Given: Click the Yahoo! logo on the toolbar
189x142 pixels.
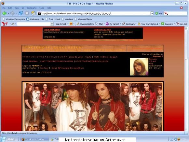Looking at the screenshot, I should click(x=5, y=24).
